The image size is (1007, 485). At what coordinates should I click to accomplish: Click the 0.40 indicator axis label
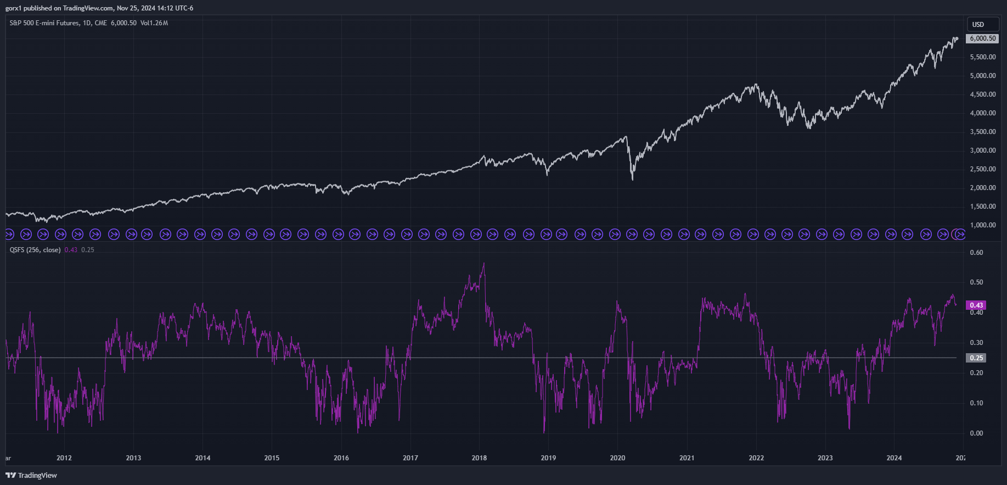tap(976, 313)
